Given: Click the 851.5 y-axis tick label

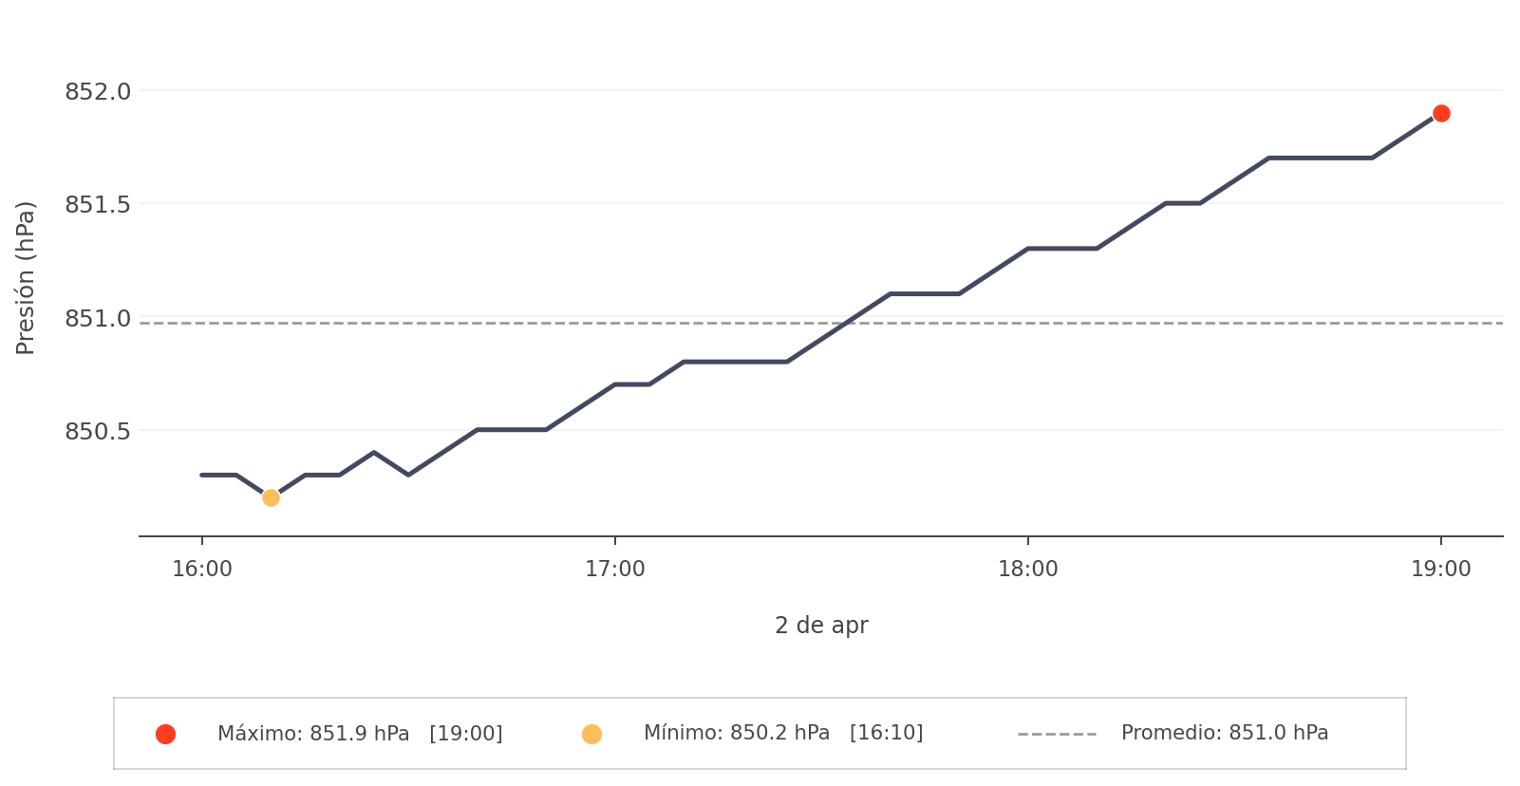Looking at the screenshot, I should (x=98, y=205).
